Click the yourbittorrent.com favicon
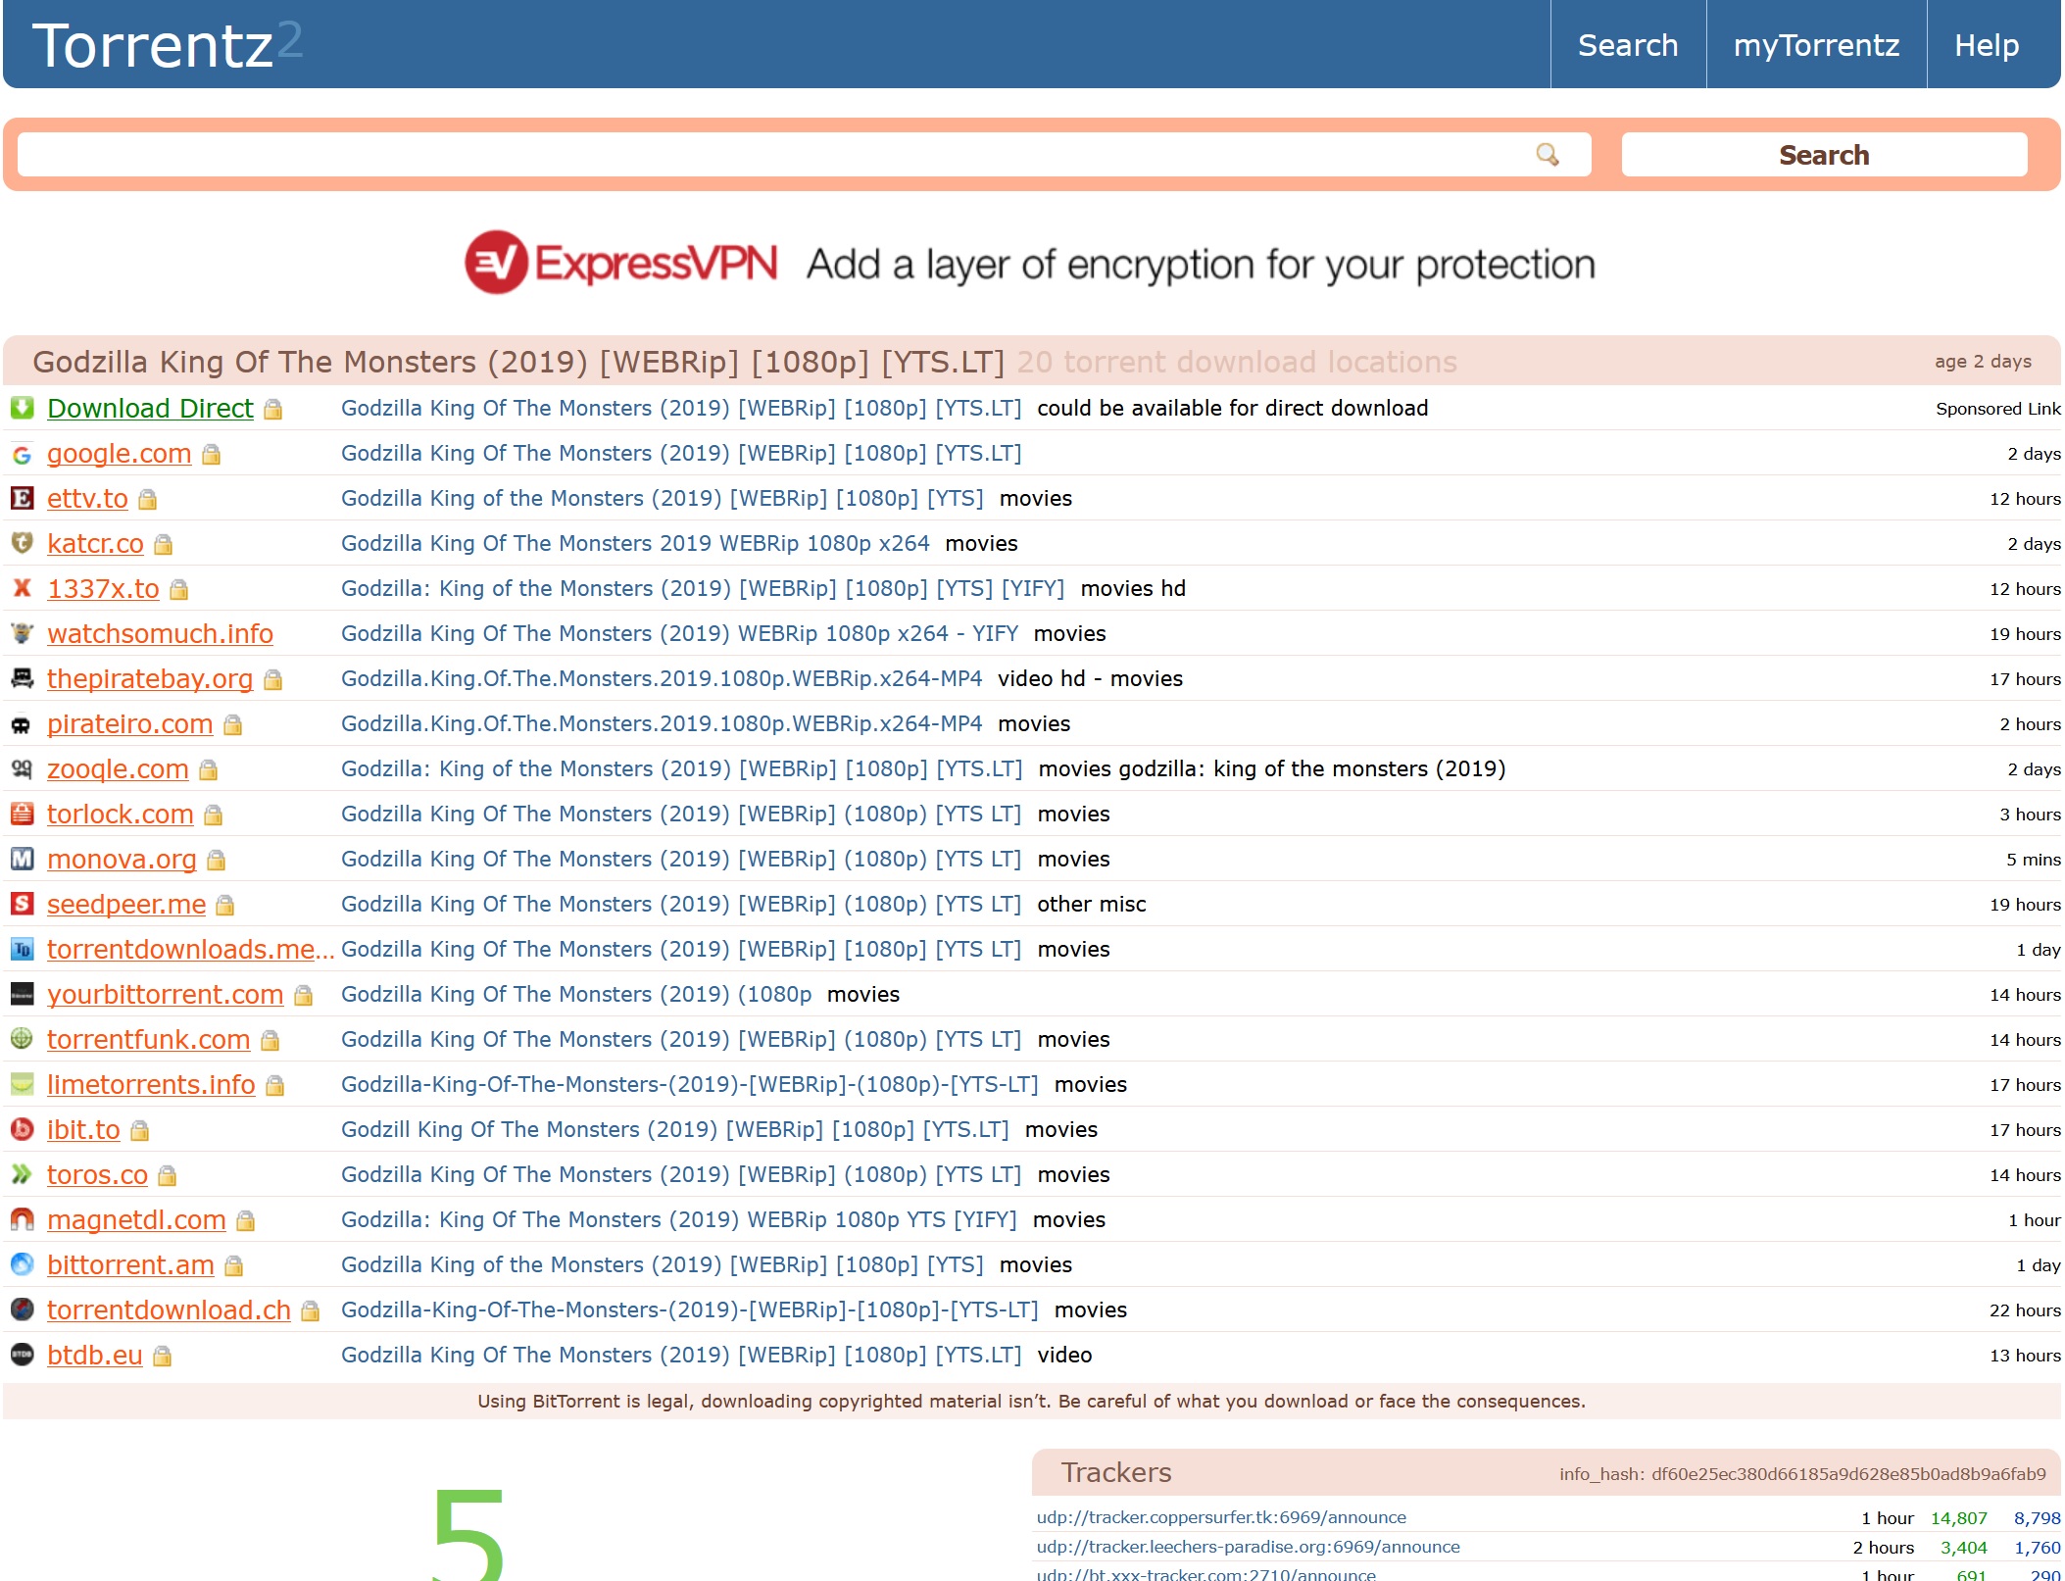The image size is (2065, 1581). pyautogui.click(x=22, y=994)
